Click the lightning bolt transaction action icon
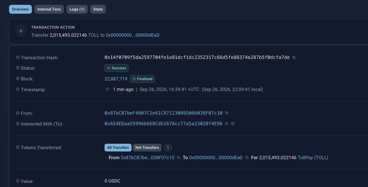This screenshot has height=187, width=368. tap(21, 31)
